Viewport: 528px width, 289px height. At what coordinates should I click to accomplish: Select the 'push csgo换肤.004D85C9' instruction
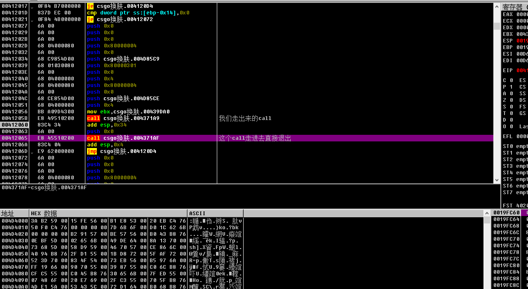[x=123, y=59]
